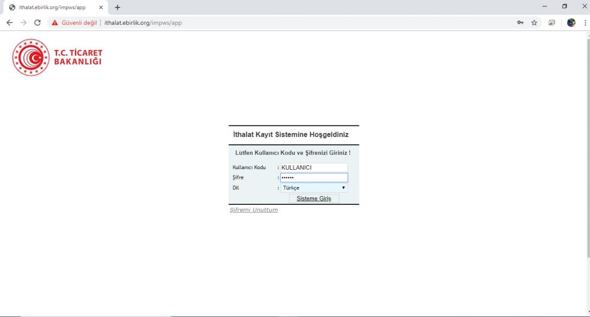Click the saved password key icon
The height and width of the screenshot is (317, 590).
pos(520,23)
